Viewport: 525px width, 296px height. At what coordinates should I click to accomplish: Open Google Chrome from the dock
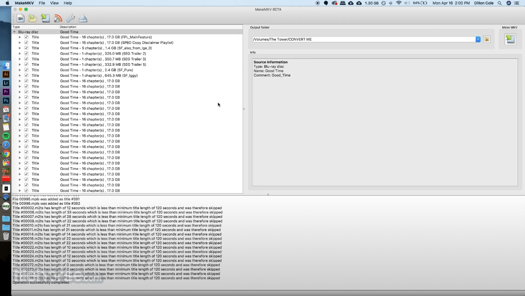(x=6, y=154)
